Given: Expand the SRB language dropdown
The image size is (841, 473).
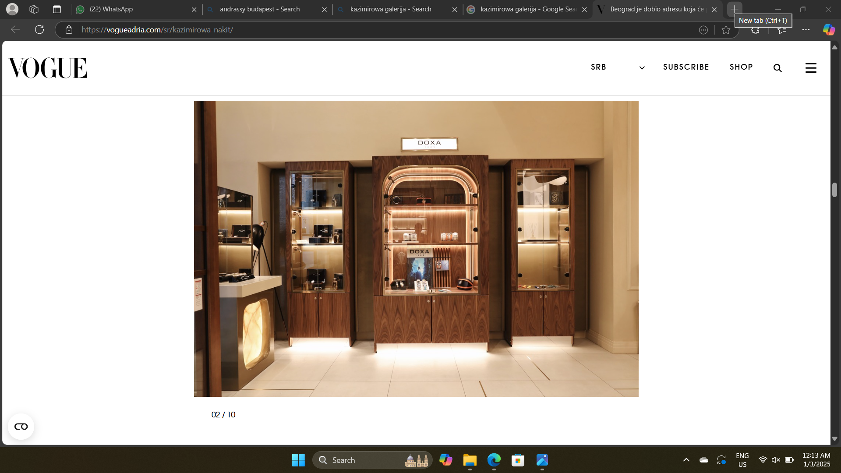Looking at the screenshot, I should (x=618, y=67).
